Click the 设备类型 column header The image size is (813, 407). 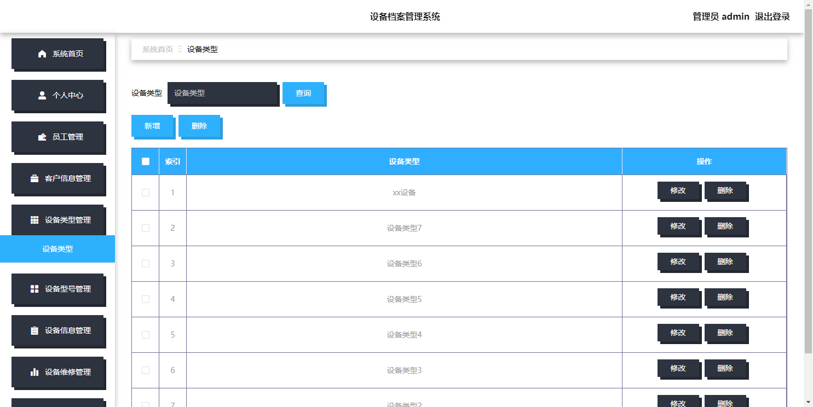point(404,161)
